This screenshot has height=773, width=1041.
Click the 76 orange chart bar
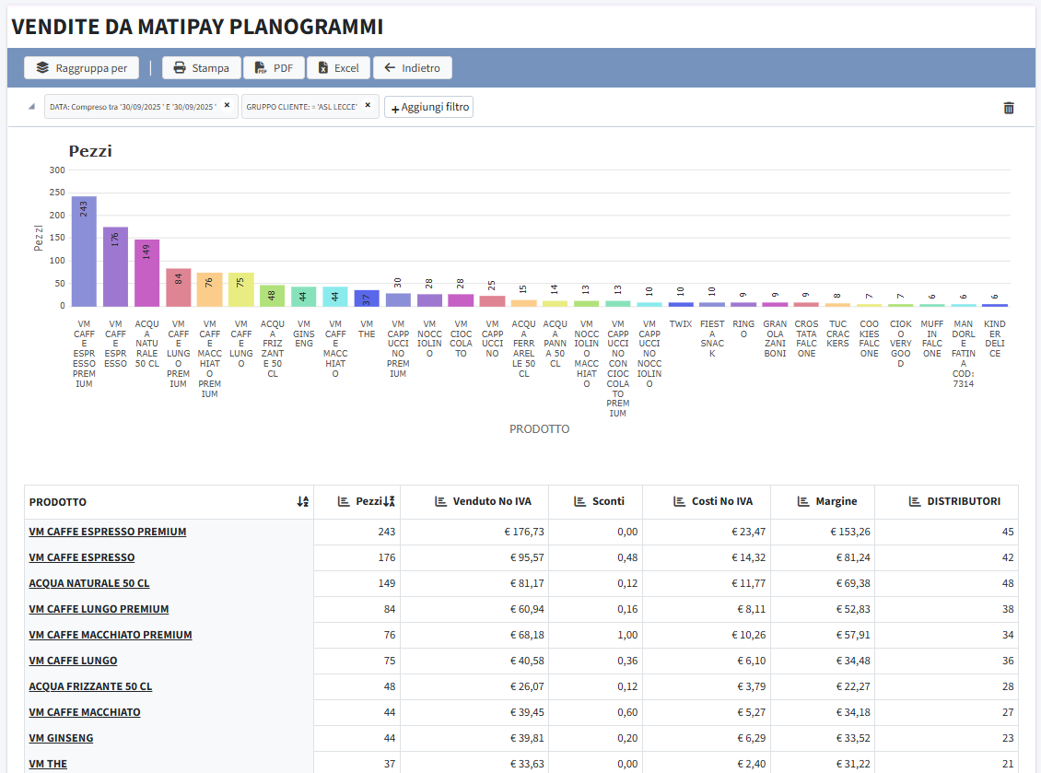[210, 289]
